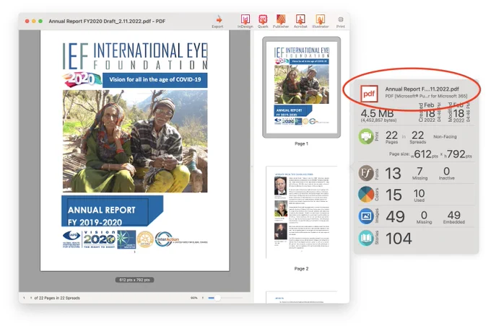Click the green Print info icon

pyautogui.click(x=366, y=136)
